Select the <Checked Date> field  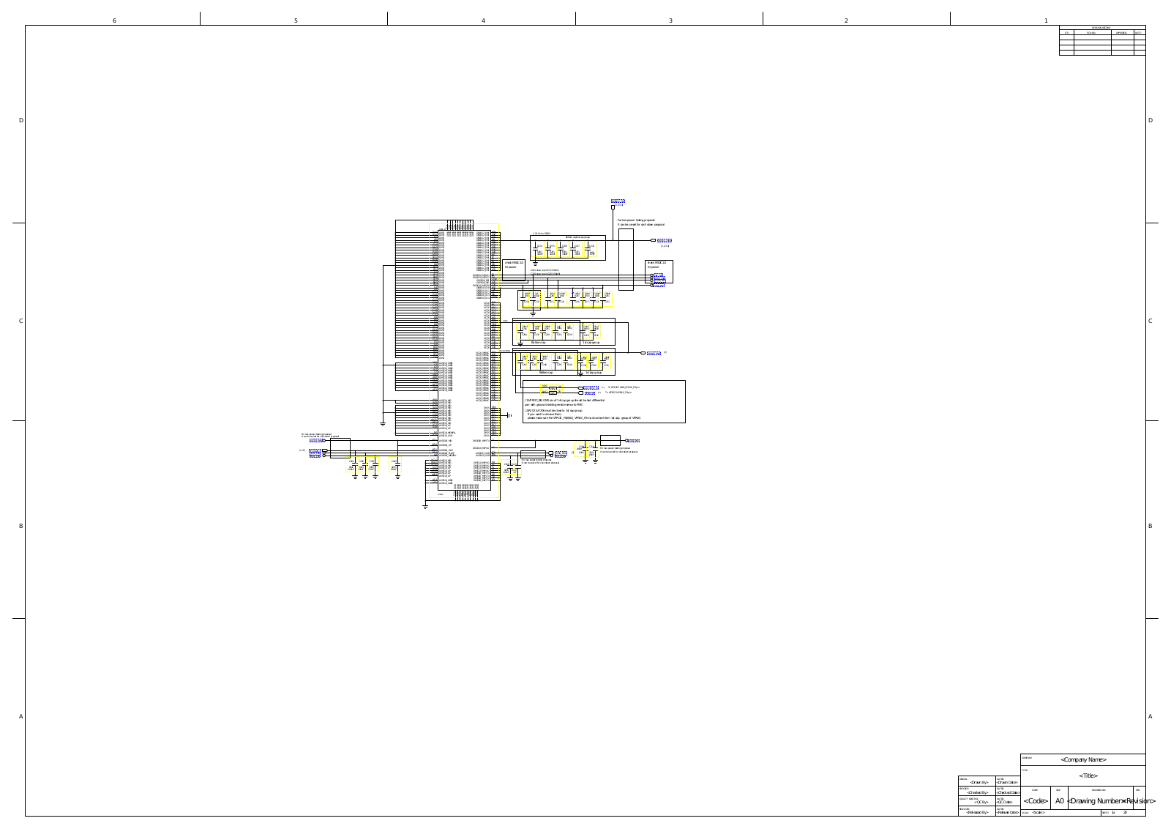(1008, 792)
